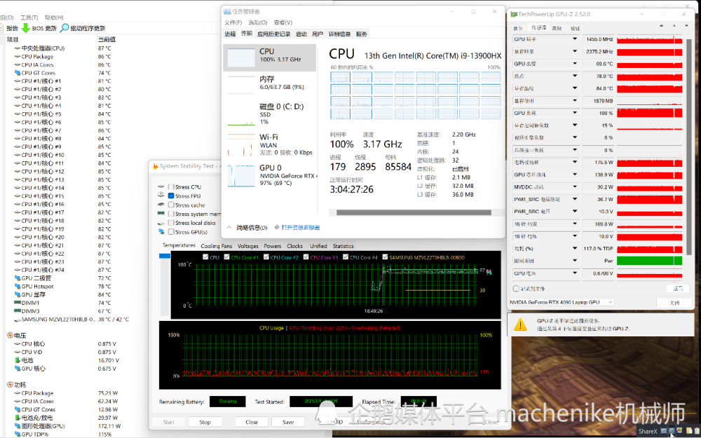Click the driver update magnifier icon

click(x=64, y=28)
